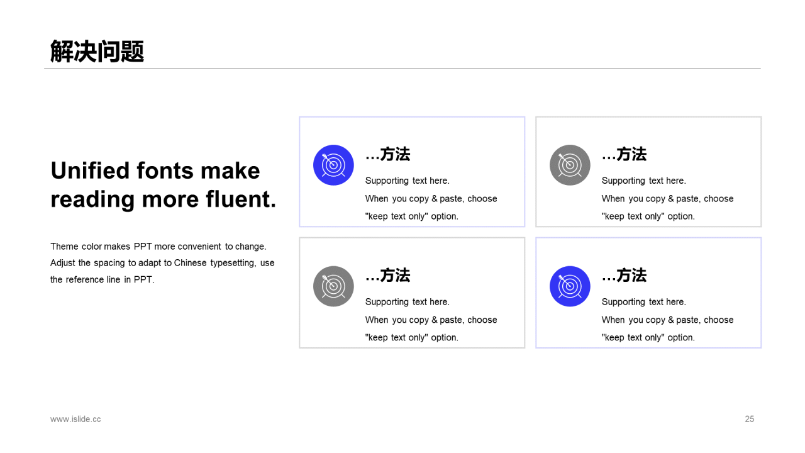Click the paragraph starting "Theme color makes PPT"
The width and height of the screenshot is (805, 453).
point(162,263)
